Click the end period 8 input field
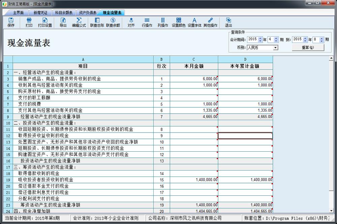Image resolution: width=337 pixels, height=224 pixels. pyautogui.click(x=316, y=39)
